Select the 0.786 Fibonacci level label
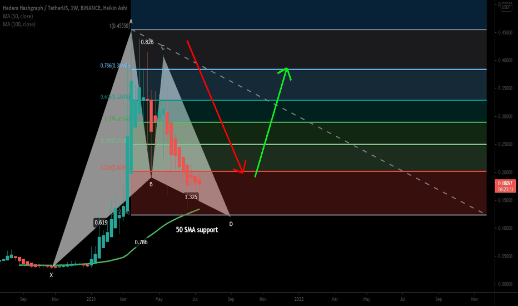 tap(115, 66)
